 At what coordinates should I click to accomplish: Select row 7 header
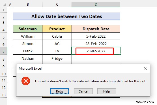[3, 51]
